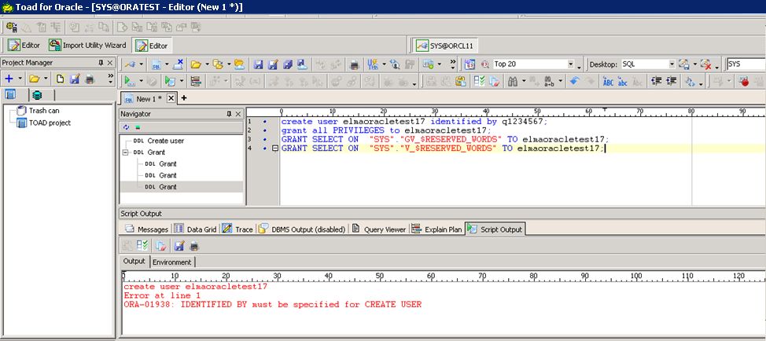Collapse code fold on editor line 4

tap(274, 148)
